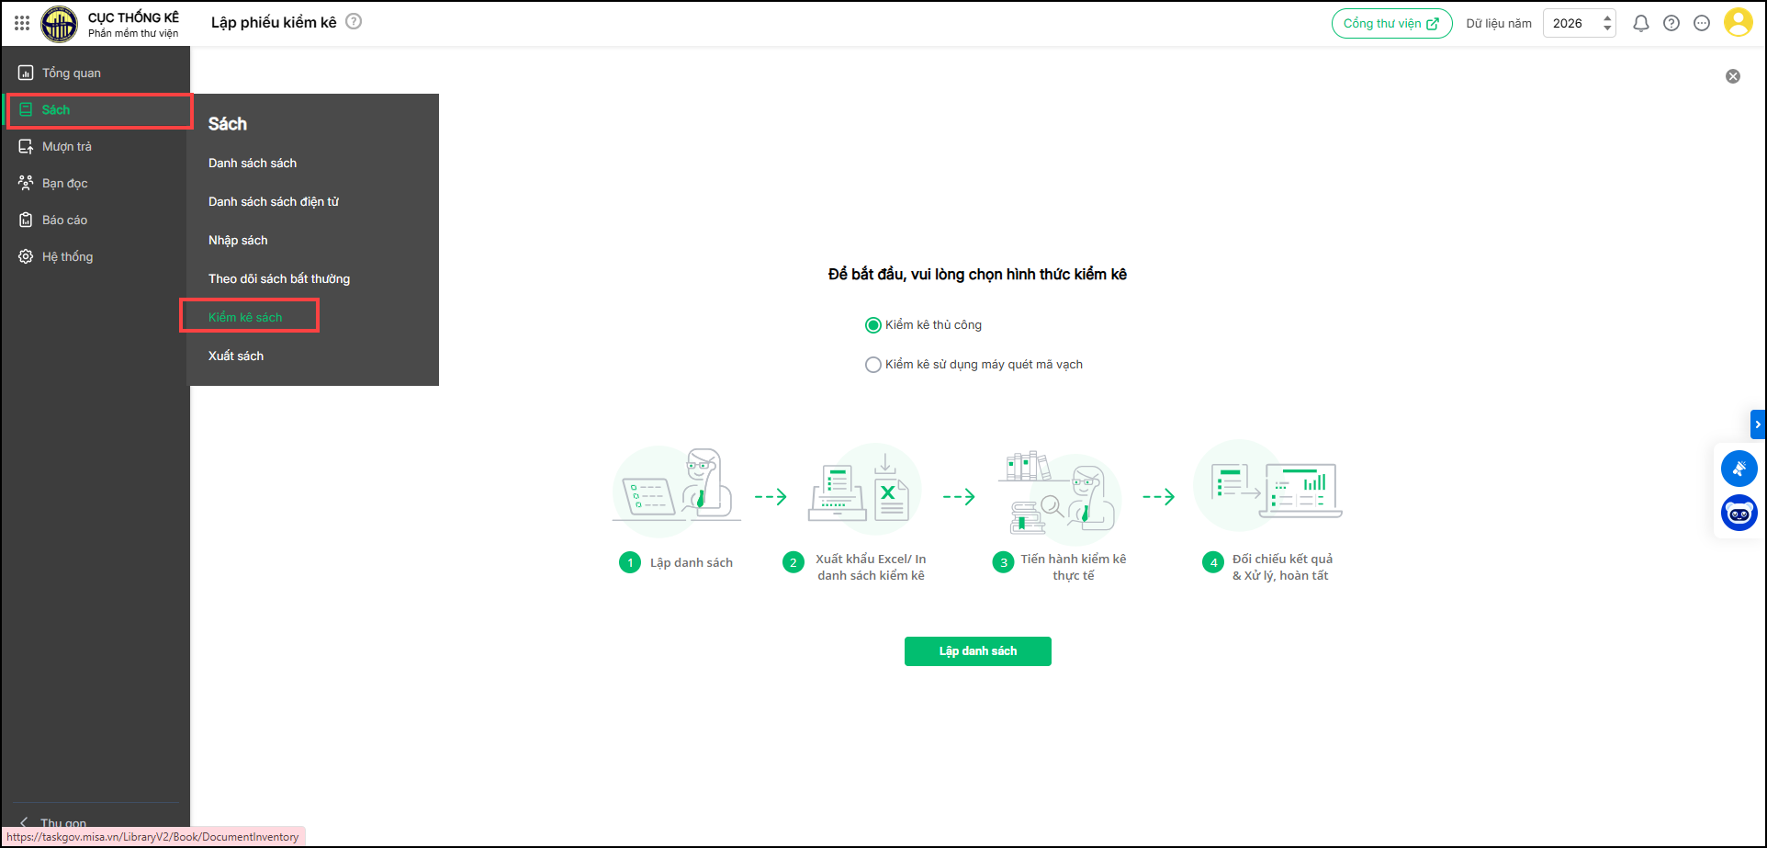Close the inventory setup panel
The height and width of the screenshot is (848, 1767).
[1732, 76]
